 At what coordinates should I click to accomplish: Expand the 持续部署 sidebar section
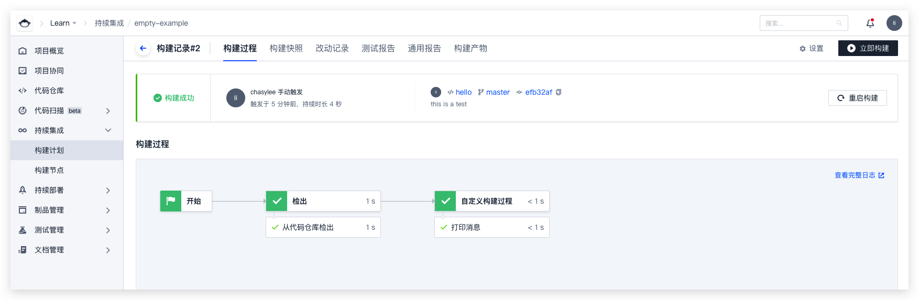[108, 190]
